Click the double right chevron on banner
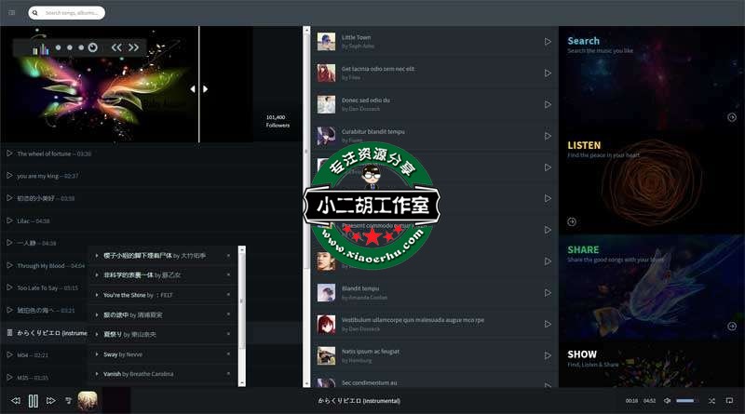This screenshot has width=745, height=414. (134, 47)
